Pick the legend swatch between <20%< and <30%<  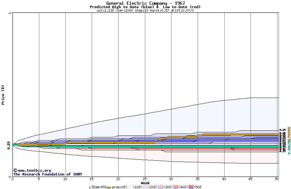[x=161, y=187]
